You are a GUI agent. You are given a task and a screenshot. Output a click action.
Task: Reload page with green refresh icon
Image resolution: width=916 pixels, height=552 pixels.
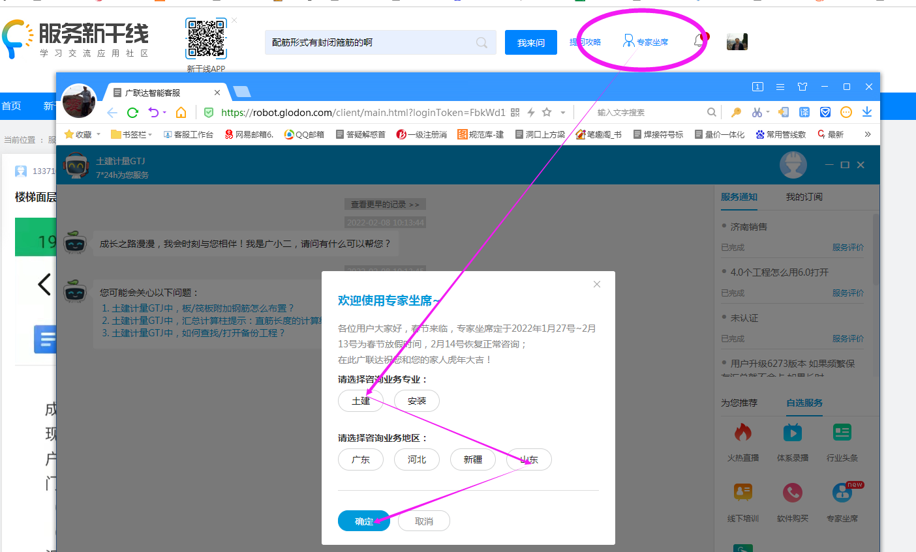(132, 112)
